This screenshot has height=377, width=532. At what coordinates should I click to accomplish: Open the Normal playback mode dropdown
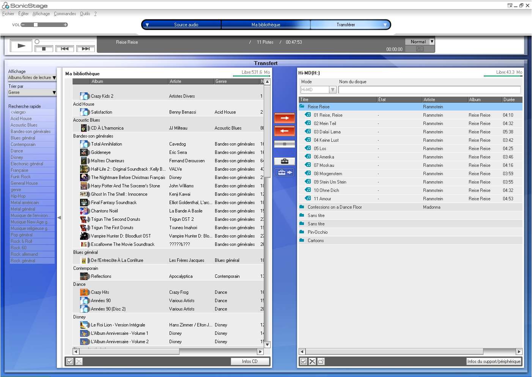(432, 42)
